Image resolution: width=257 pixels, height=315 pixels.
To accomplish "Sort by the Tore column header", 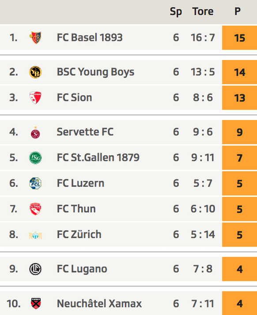I will pyautogui.click(x=203, y=11).
